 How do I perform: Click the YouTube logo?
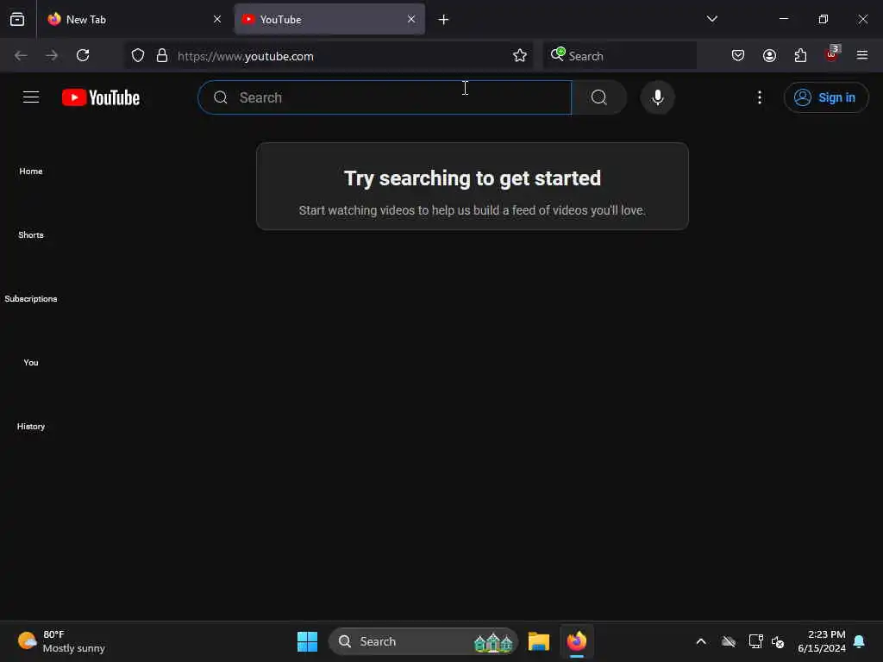[x=101, y=97]
